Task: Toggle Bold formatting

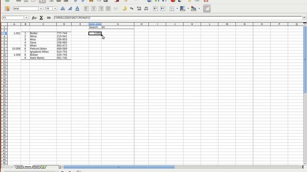Action: click(63, 9)
